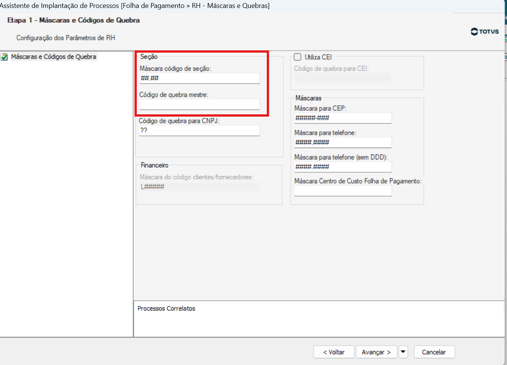Click the Máscara para CEP label
The width and height of the screenshot is (507, 365).
coord(321,108)
